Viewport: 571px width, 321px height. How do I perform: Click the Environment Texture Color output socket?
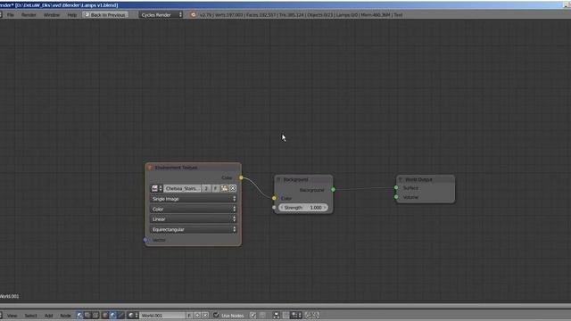tap(241, 177)
